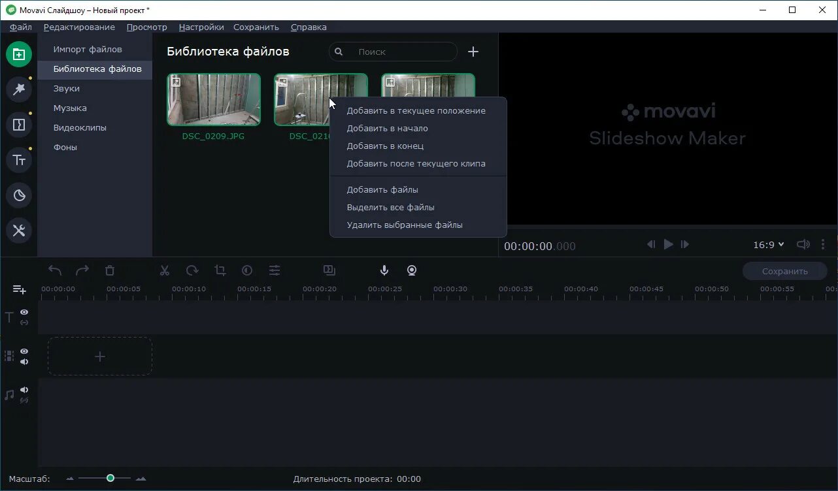Click the delete trash icon in toolbar

point(110,270)
